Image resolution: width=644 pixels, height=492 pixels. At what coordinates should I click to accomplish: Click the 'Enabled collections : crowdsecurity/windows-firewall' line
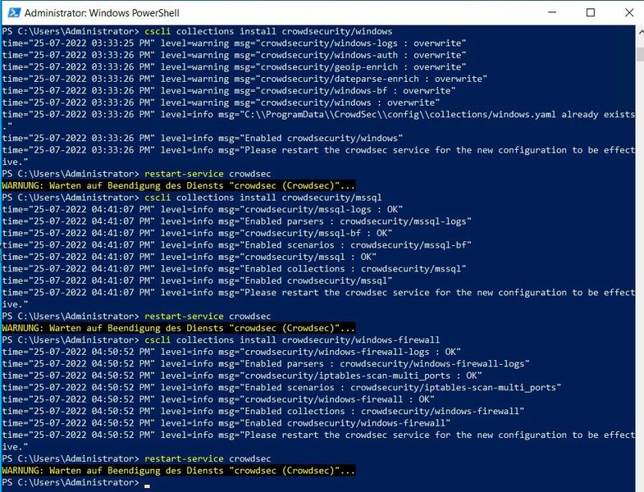pos(263,411)
